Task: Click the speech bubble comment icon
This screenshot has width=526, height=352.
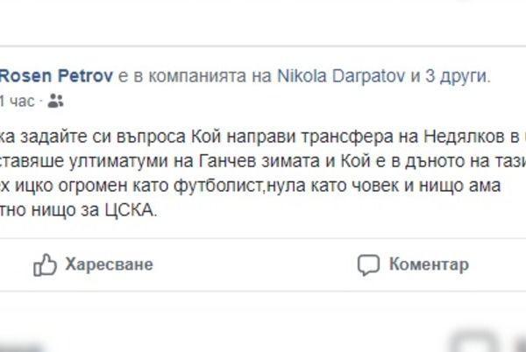Action: tap(368, 264)
